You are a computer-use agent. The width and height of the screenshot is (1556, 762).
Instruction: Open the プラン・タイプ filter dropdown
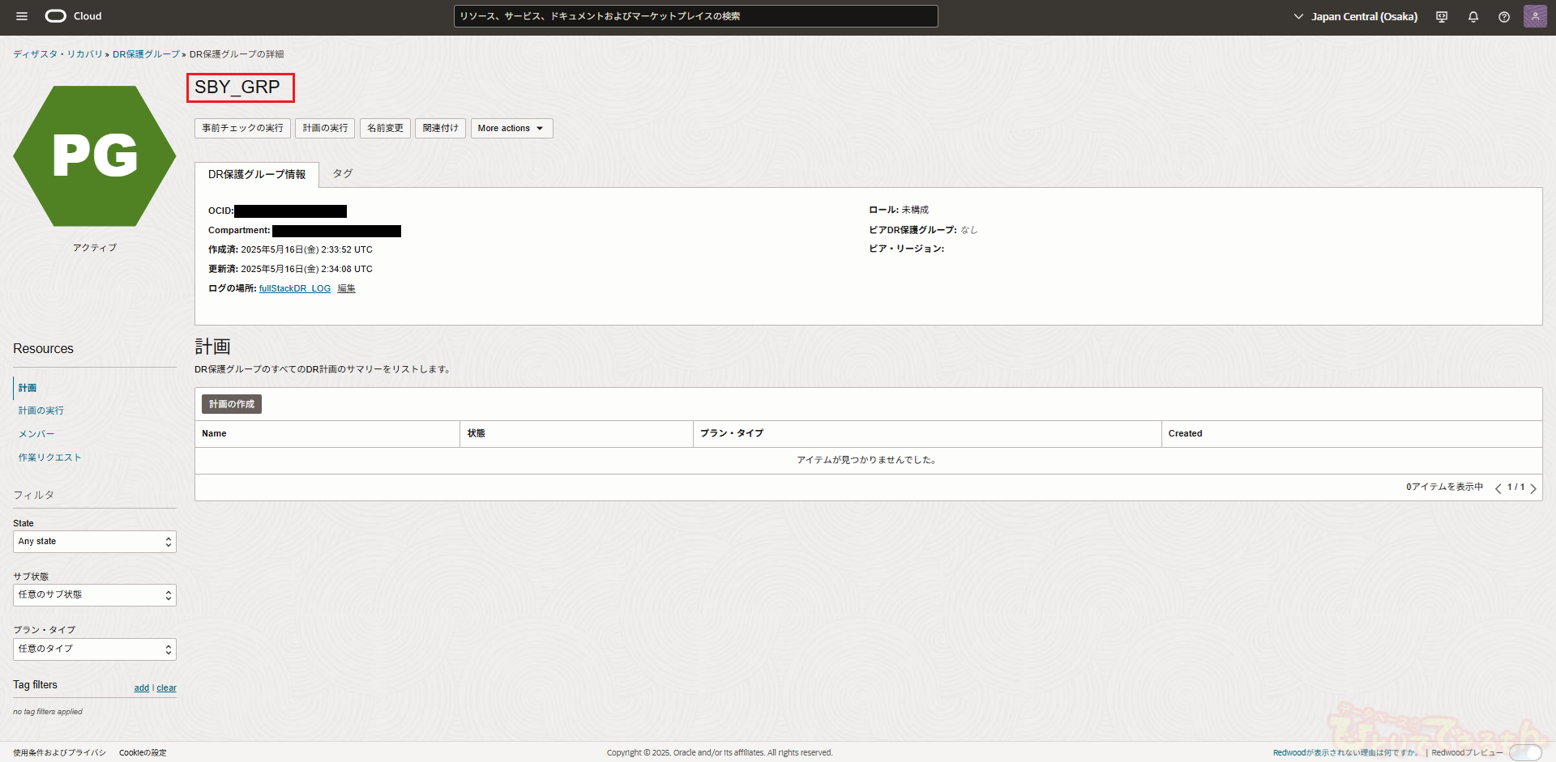tap(94, 649)
